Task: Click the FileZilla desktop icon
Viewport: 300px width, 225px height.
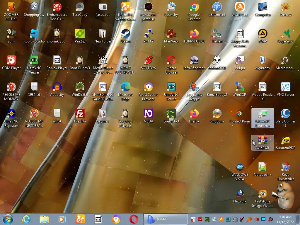Action: (x=80, y=116)
